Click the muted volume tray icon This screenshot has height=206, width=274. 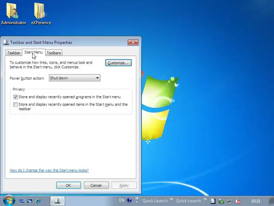click(x=237, y=201)
